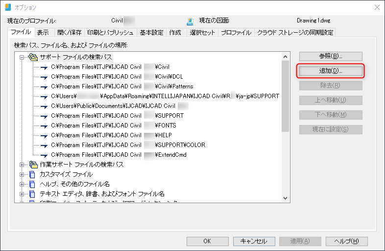The image size is (385, 251).
Task: Click the サポート ファイルの検索パス folder icon
Action: pos(33,57)
